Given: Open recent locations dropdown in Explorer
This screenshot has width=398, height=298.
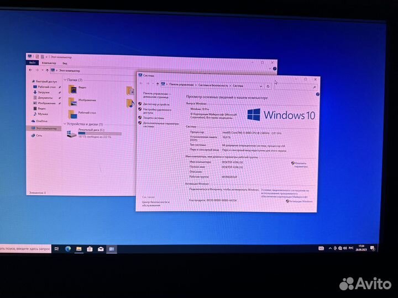Looking at the screenshot, I should (43, 70).
